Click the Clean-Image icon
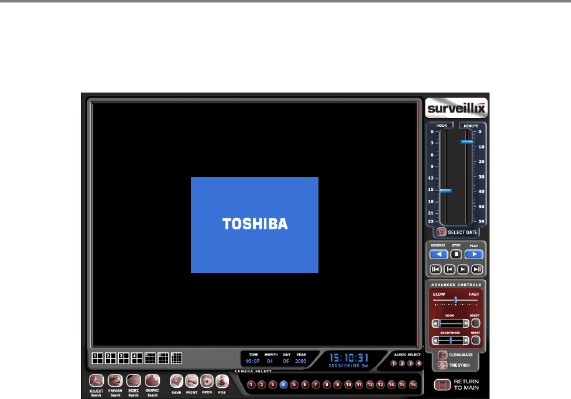 tap(442, 355)
